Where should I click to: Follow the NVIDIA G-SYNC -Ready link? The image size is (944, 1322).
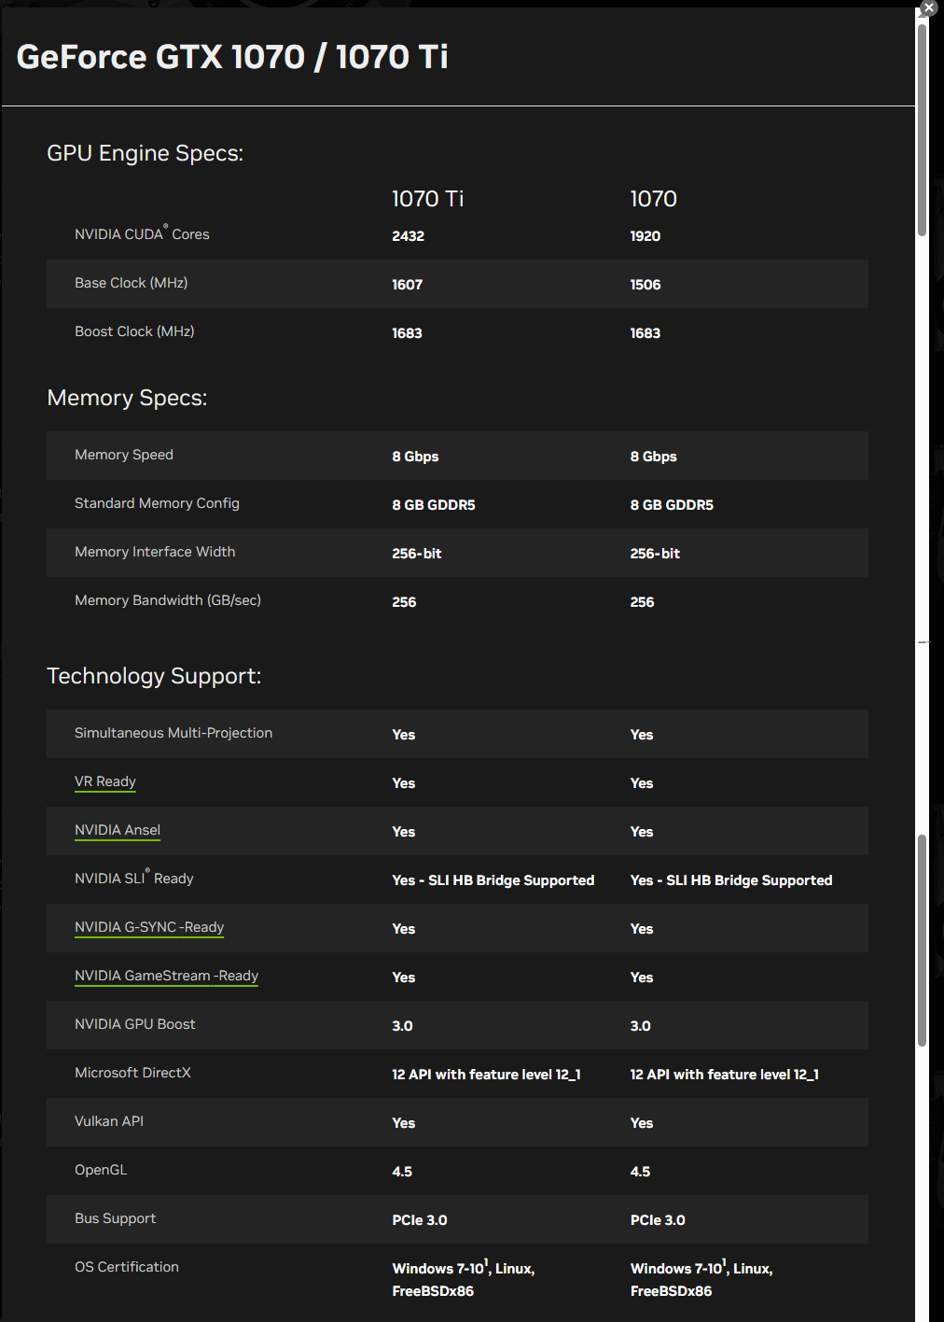coord(149,927)
